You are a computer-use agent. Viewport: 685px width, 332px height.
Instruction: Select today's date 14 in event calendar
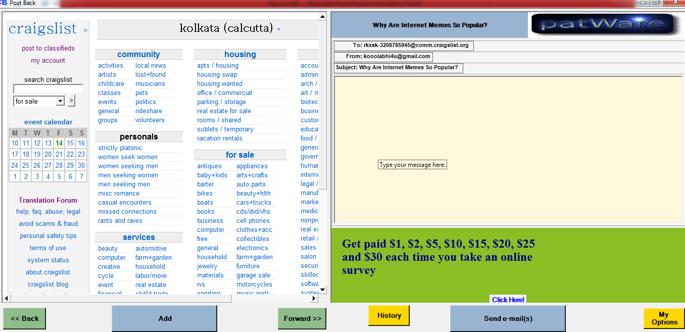coord(59,143)
